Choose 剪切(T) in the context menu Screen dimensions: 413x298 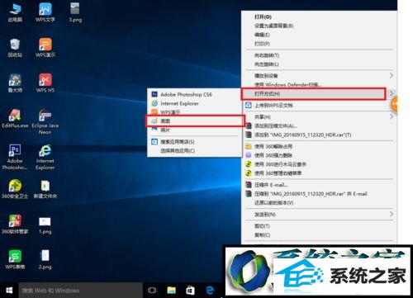pos(319,226)
